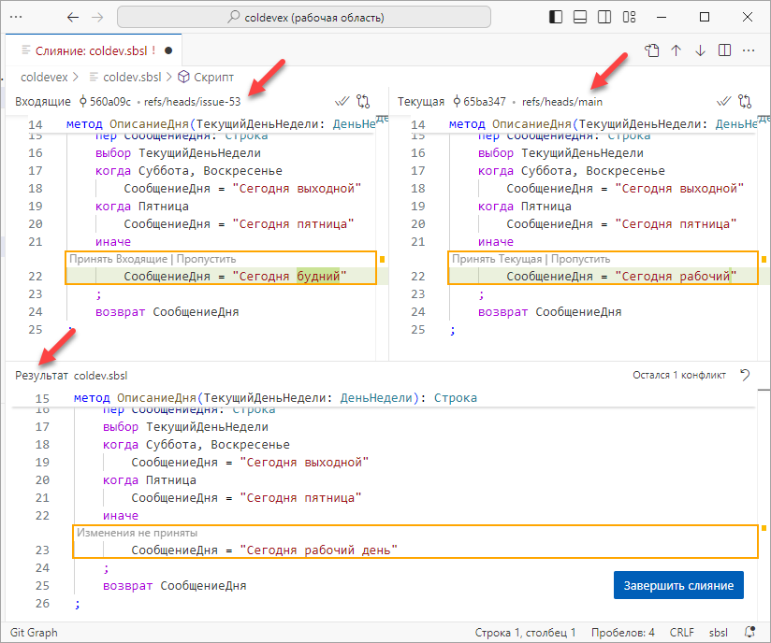This screenshot has height=643, width=771.
Task: Click the back navigation arrow in title bar
Action: [x=73, y=18]
